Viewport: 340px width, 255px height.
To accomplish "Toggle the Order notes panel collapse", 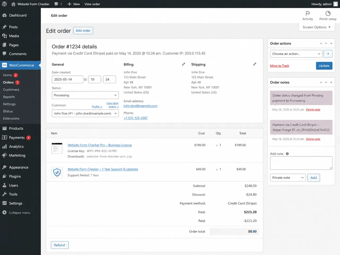I will pos(331,82).
